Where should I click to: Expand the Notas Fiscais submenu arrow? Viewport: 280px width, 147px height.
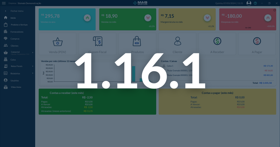pos(33,66)
